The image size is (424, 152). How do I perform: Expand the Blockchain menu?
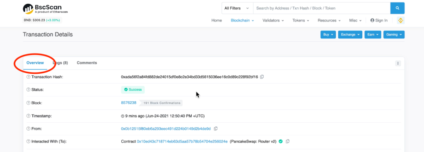(242, 21)
